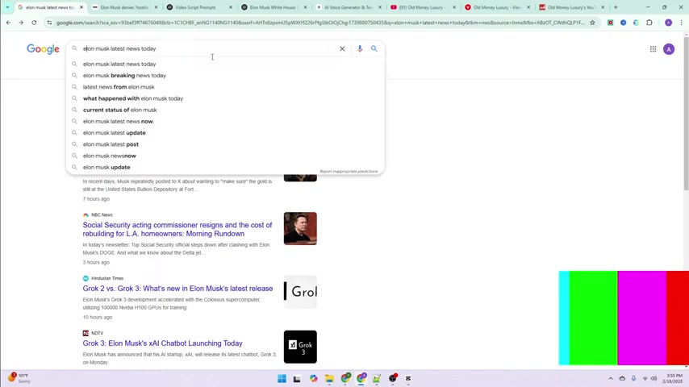Click the browser address bar URL
The image size is (689, 387).
point(320,23)
